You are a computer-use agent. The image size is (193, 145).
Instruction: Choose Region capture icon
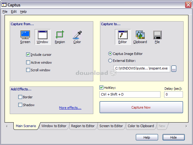coord(60,37)
